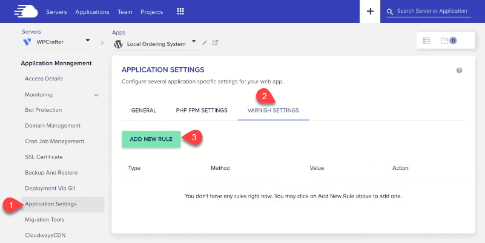Click the Cloudways cloud logo
The height and width of the screenshot is (243, 485).
(25, 11)
